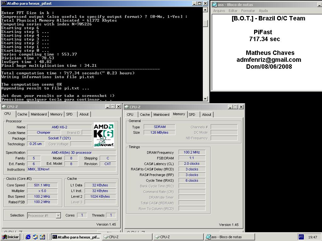Click the 0.25 um technology value
The height and width of the screenshot is (241, 322).
pos(36,144)
